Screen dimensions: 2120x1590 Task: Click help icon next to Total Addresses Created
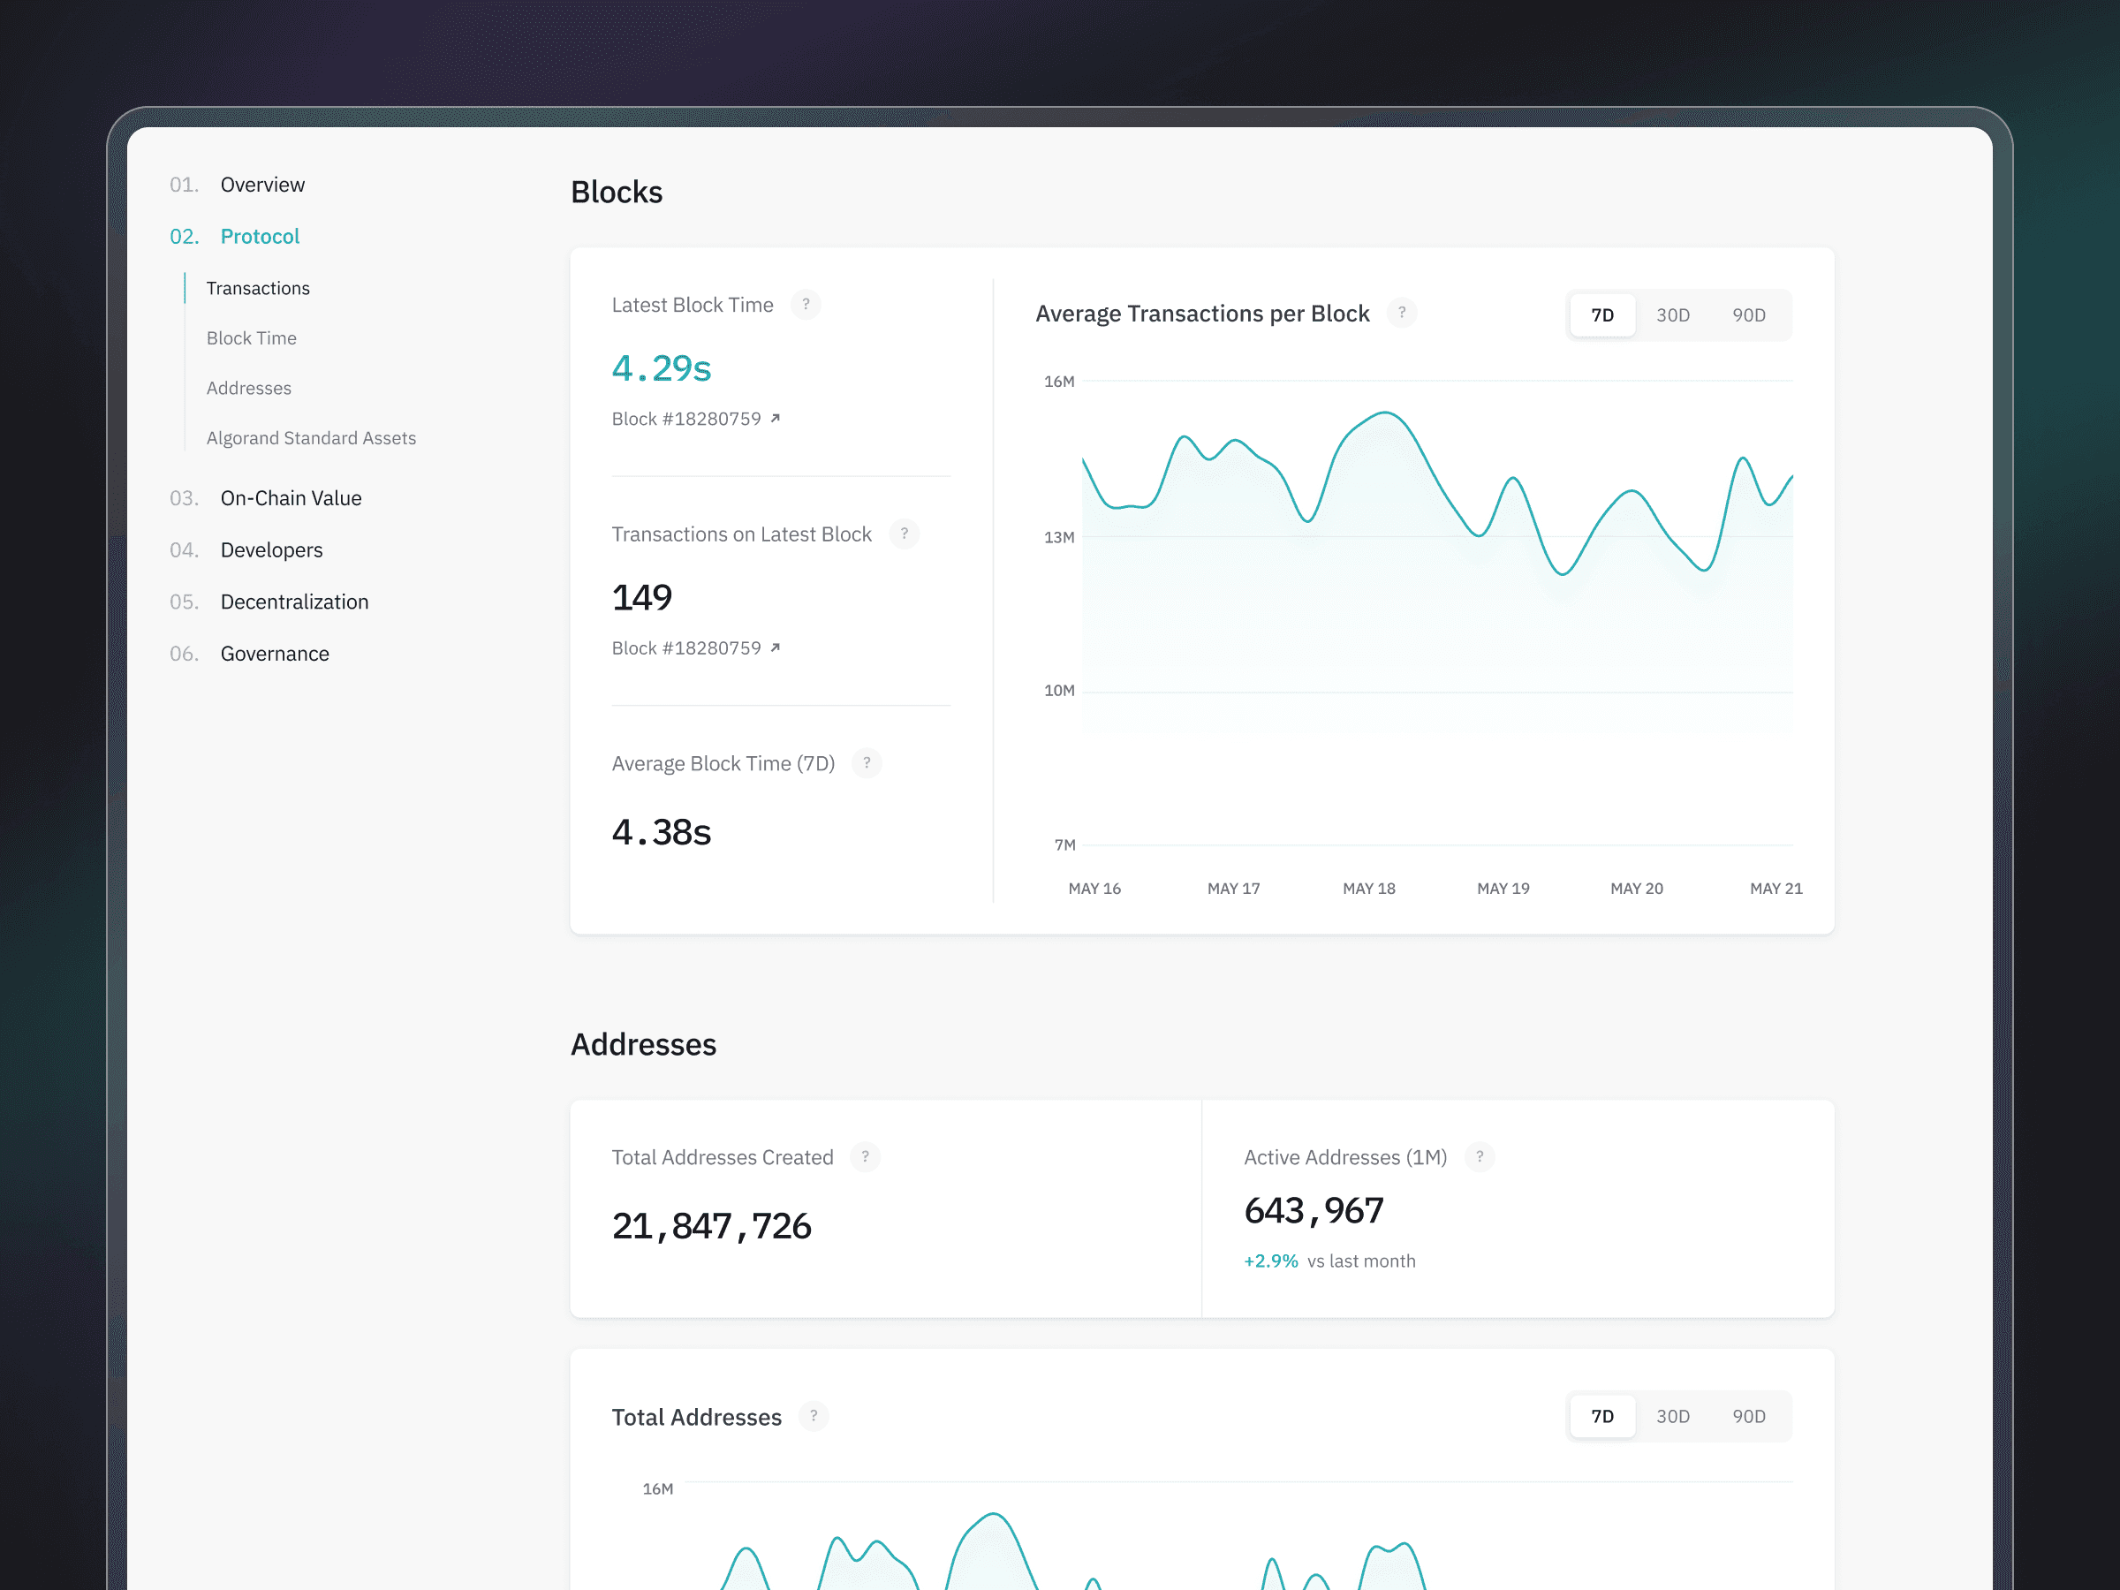point(865,1157)
